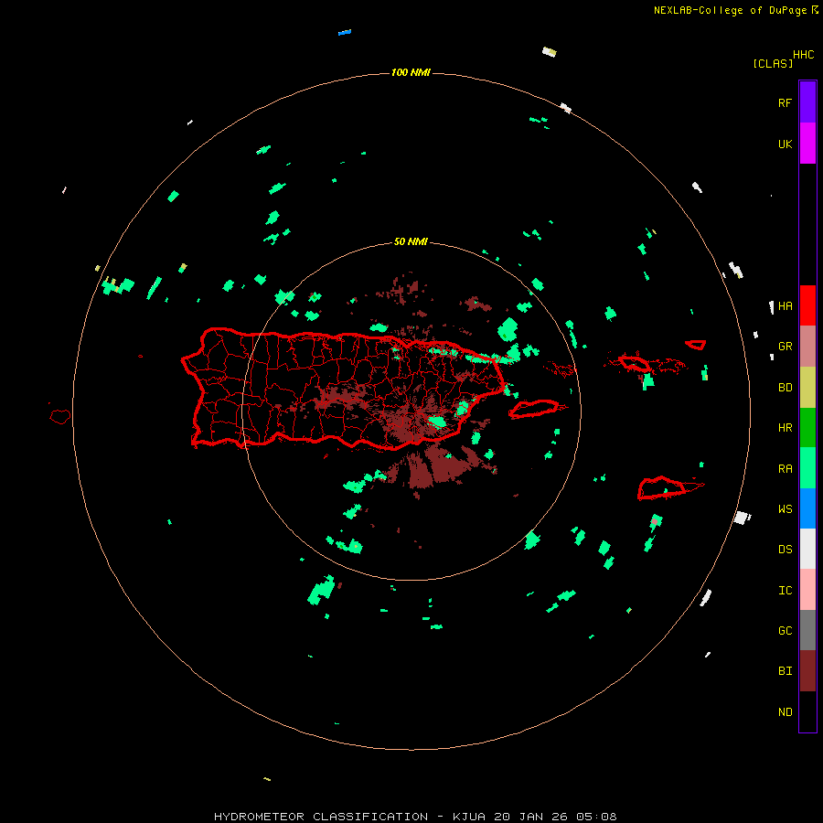
Task: Click the [CLAS] legend header
Action: point(773,63)
